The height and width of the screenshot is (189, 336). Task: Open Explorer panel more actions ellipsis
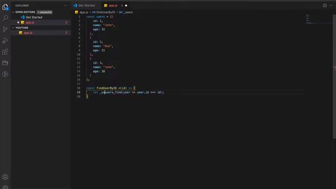pos(65,6)
